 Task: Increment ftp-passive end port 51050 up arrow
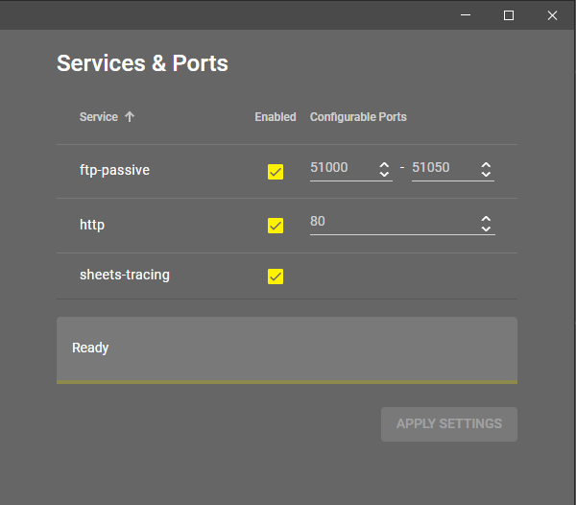coord(487,164)
